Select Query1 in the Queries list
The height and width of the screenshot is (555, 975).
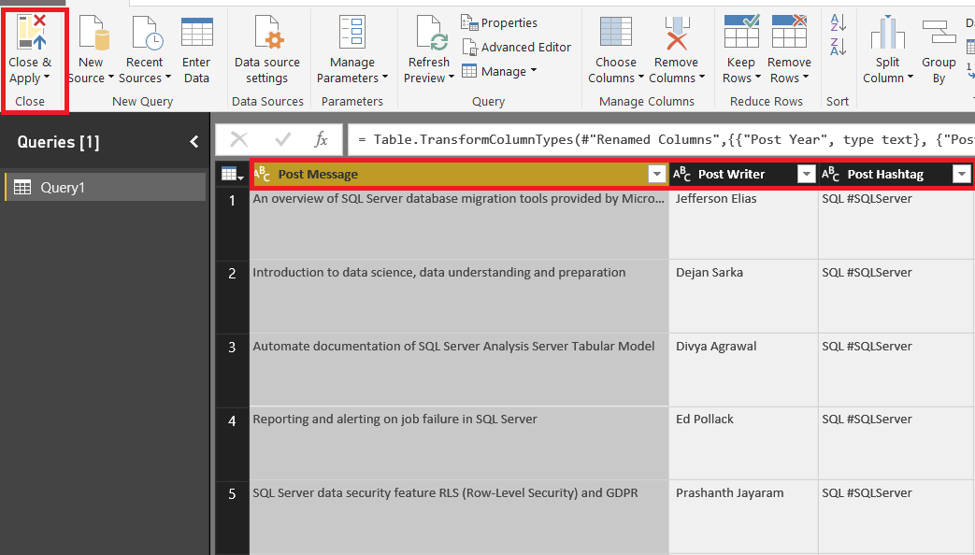pos(63,188)
